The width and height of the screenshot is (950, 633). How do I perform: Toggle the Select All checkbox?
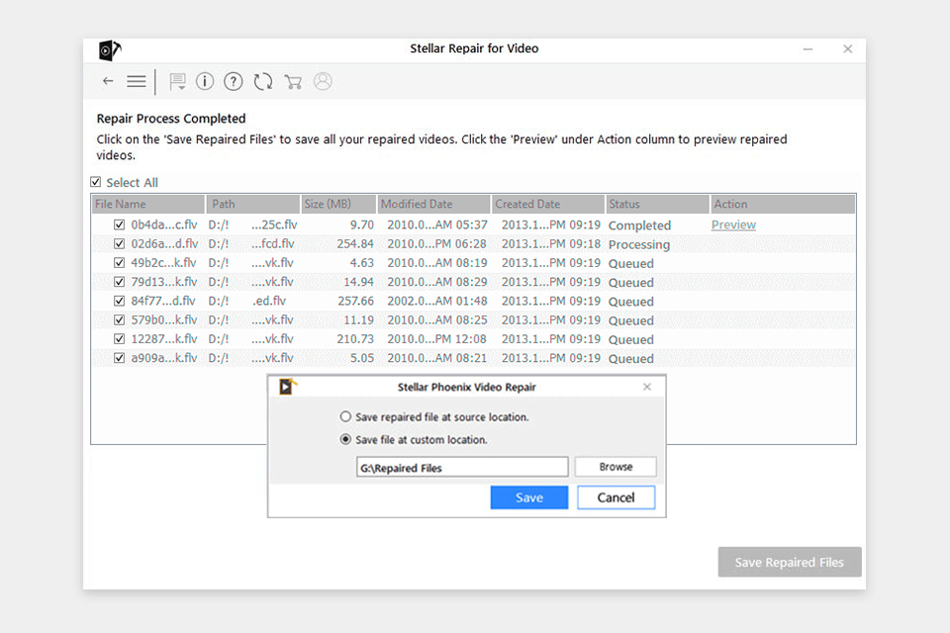(x=96, y=182)
